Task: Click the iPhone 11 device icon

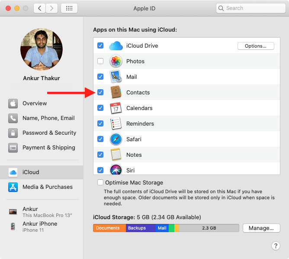Action: point(13,227)
